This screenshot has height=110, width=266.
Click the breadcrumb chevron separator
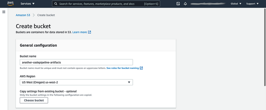click(x=34, y=15)
